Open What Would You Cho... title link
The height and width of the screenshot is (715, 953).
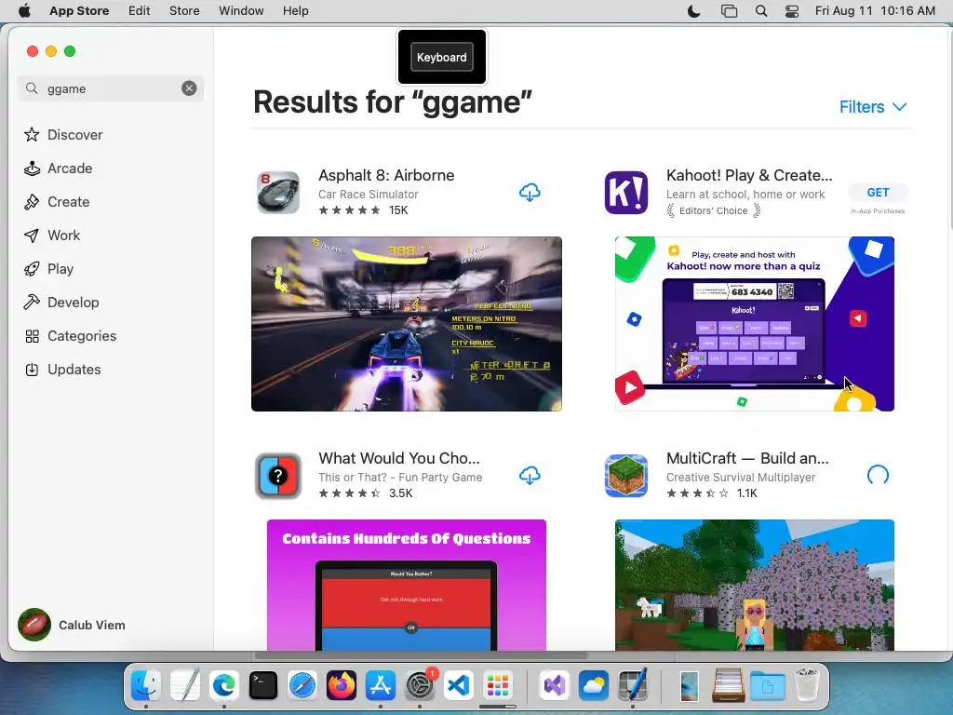pyautogui.click(x=399, y=458)
